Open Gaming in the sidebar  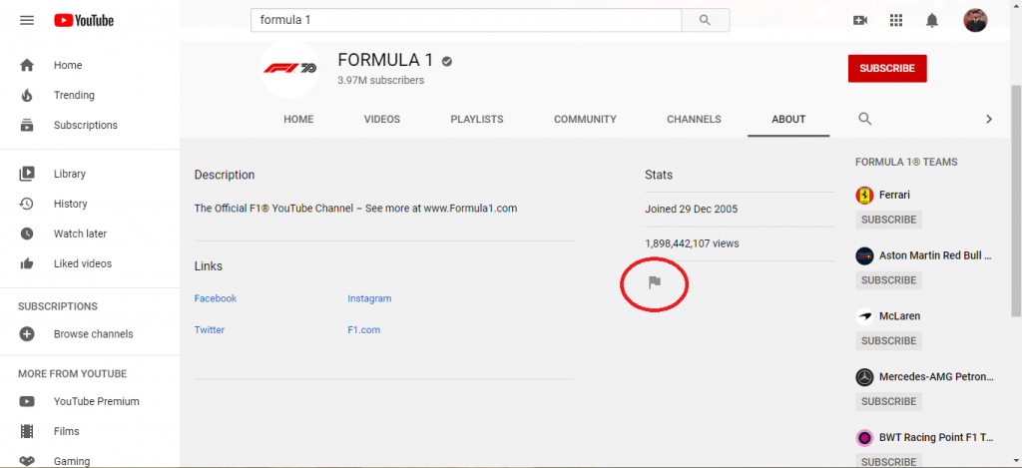(x=72, y=461)
